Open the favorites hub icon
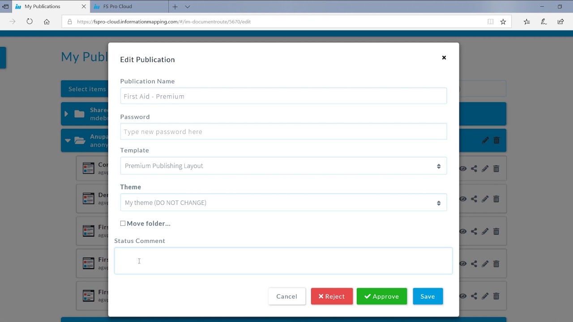The height and width of the screenshot is (322, 573). pyautogui.click(x=527, y=21)
